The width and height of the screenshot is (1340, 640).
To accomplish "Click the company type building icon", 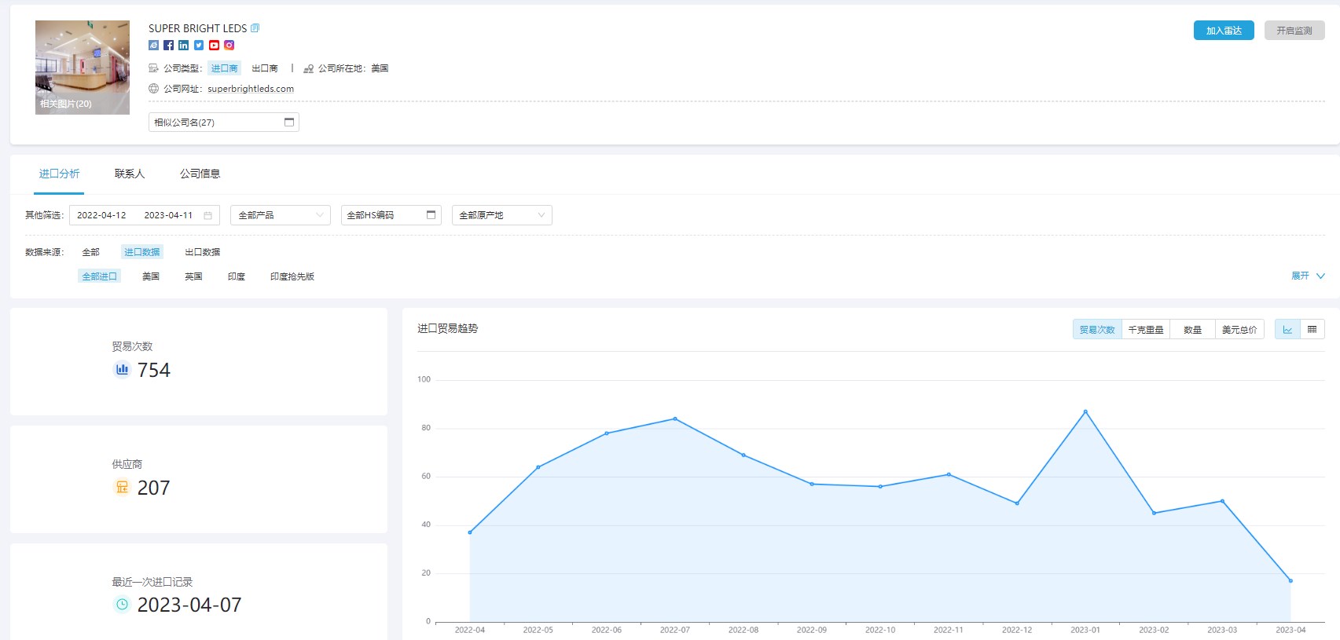I will click(153, 68).
